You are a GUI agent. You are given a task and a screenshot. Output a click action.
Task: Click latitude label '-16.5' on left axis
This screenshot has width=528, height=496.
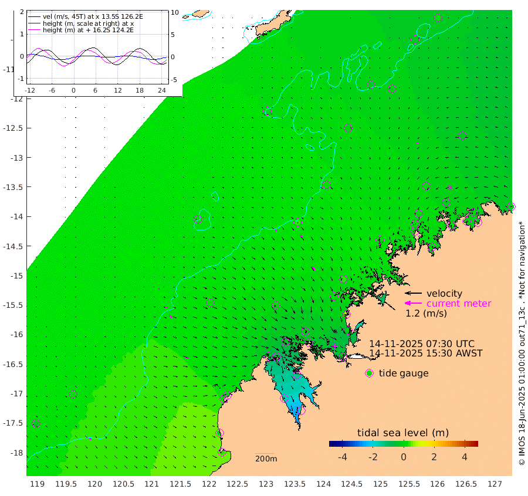(x=13, y=365)
